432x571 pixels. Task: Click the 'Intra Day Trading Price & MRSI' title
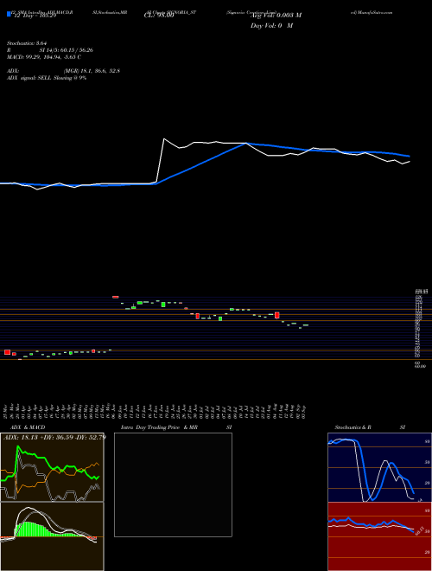(x=176, y=427)
